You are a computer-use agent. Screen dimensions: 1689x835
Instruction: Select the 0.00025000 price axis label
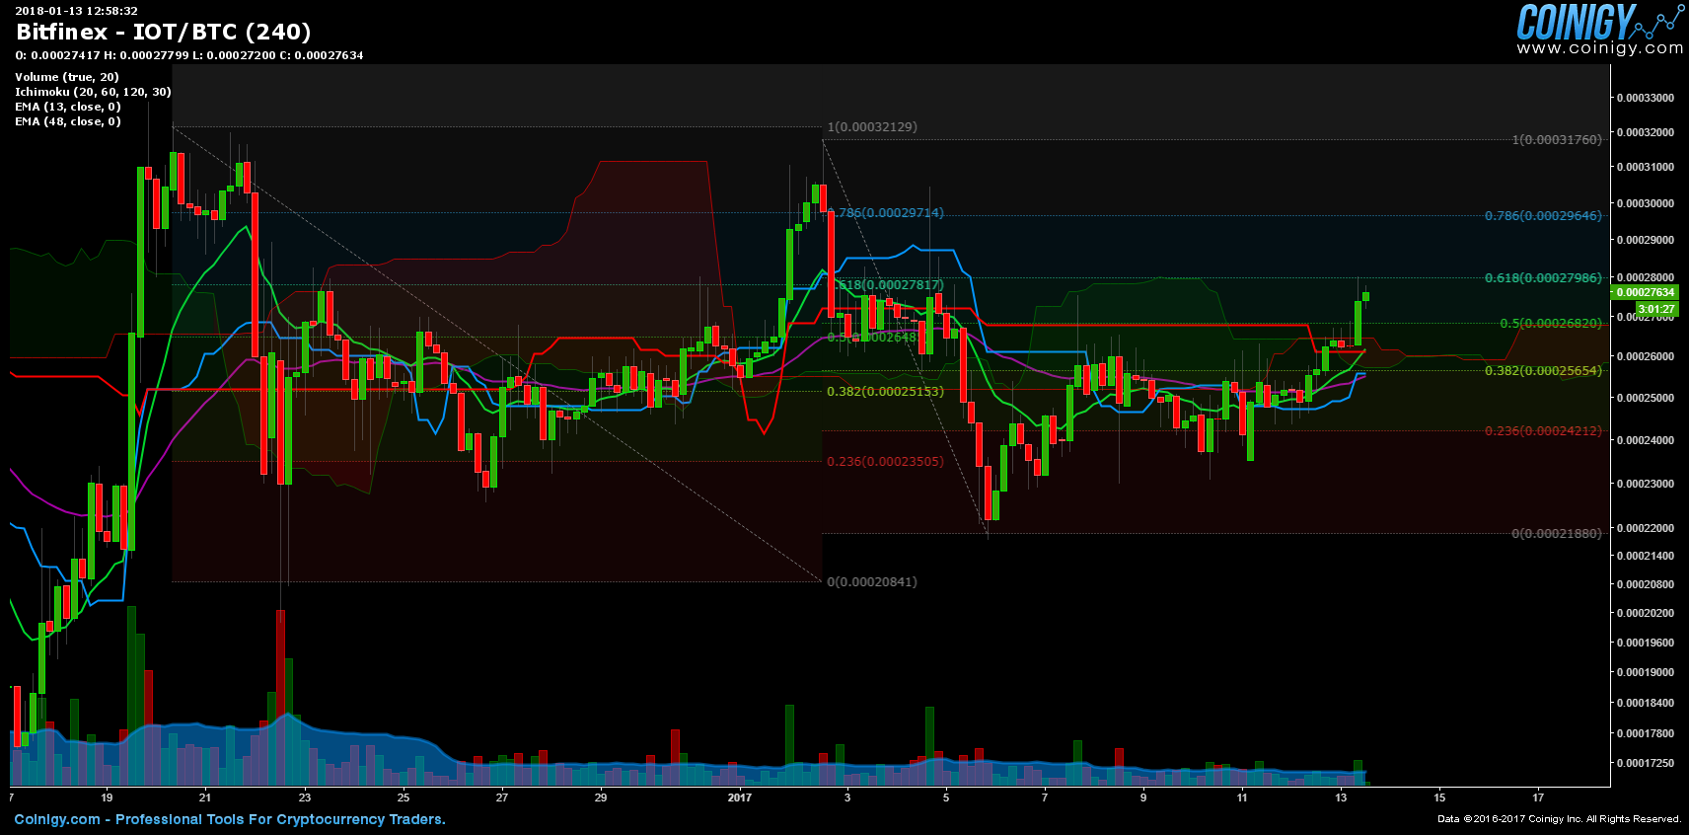[1646, 398]
